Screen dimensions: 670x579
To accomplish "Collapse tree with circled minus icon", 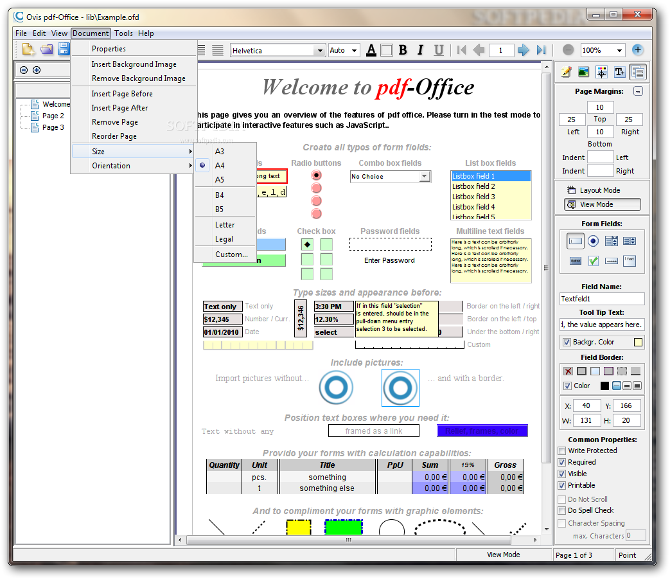I will (24, 70).
